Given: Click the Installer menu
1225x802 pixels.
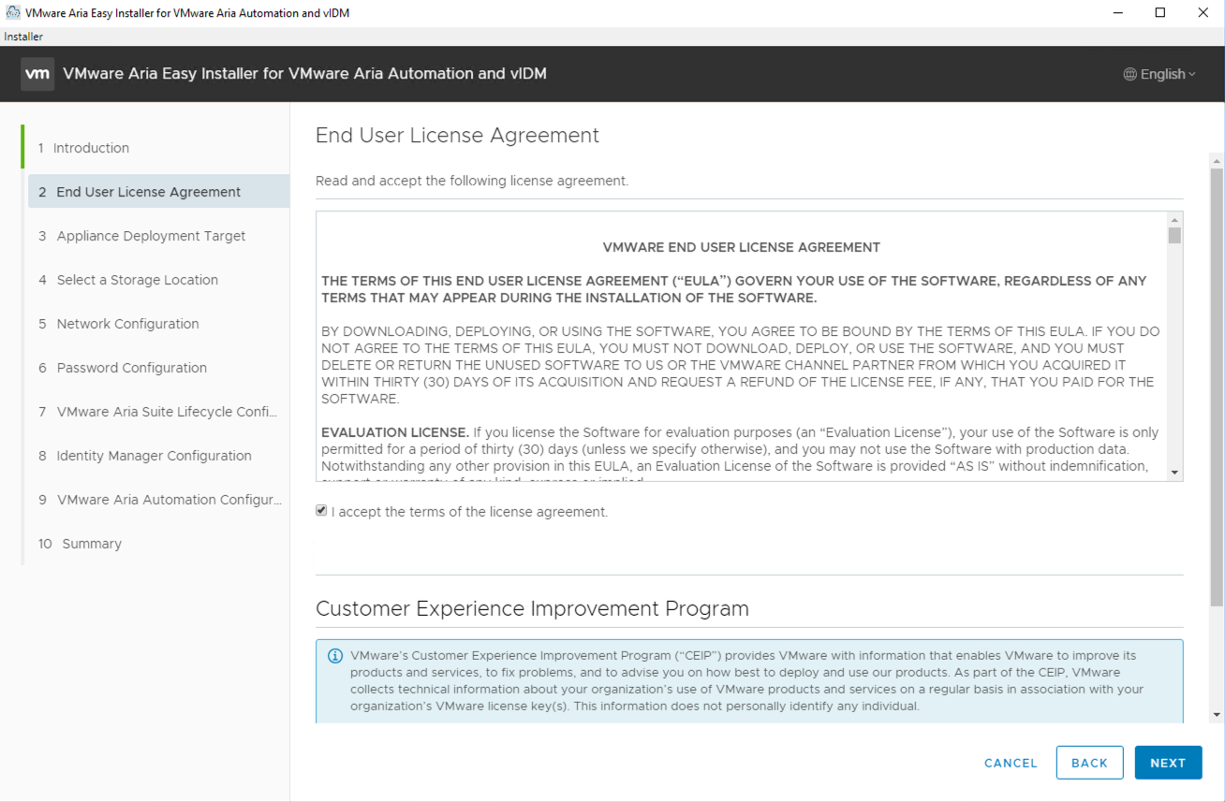Looking at the screenshot, I should (23, 36).
